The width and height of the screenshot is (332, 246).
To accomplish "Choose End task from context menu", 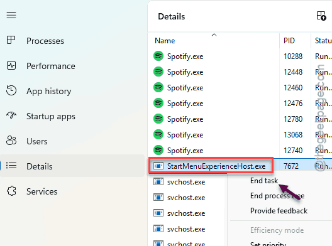I will (x=264, y=181).
